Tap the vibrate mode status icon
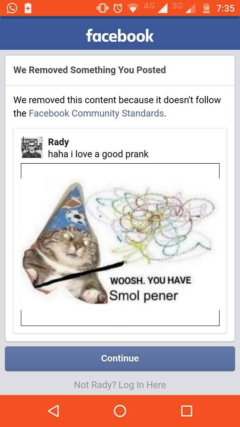This screenshot has width=240, height=427. pyautogui.click(x=103, y=8)
